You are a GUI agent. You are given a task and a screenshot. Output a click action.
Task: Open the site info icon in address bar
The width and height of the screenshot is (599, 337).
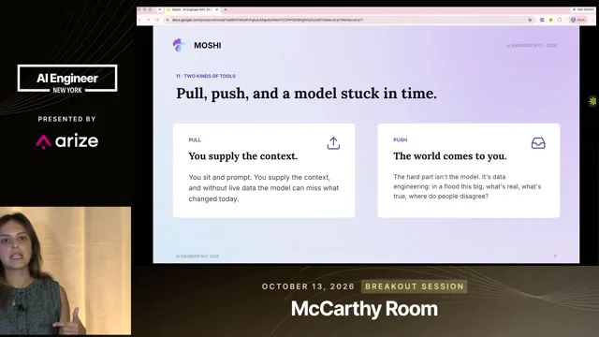pos(168,20)
